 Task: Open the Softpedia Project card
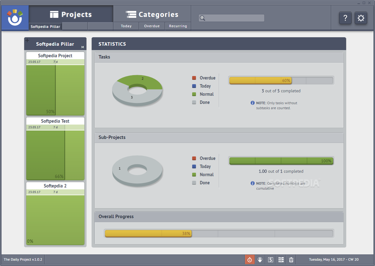(55, 84)
